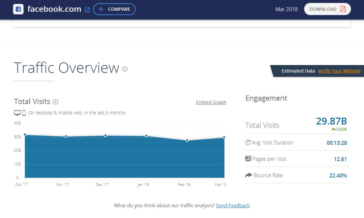
Task: Click the 'On desktop & mobile web' caption
Action: (x=77, y=113)
